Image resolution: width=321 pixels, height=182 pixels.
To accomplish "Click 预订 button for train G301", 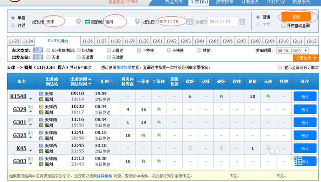I will (305, 123).
